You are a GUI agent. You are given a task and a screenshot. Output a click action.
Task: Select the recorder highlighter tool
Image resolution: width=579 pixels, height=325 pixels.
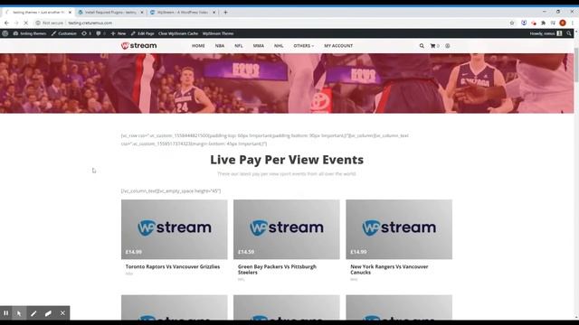click(x=48, y=313)
